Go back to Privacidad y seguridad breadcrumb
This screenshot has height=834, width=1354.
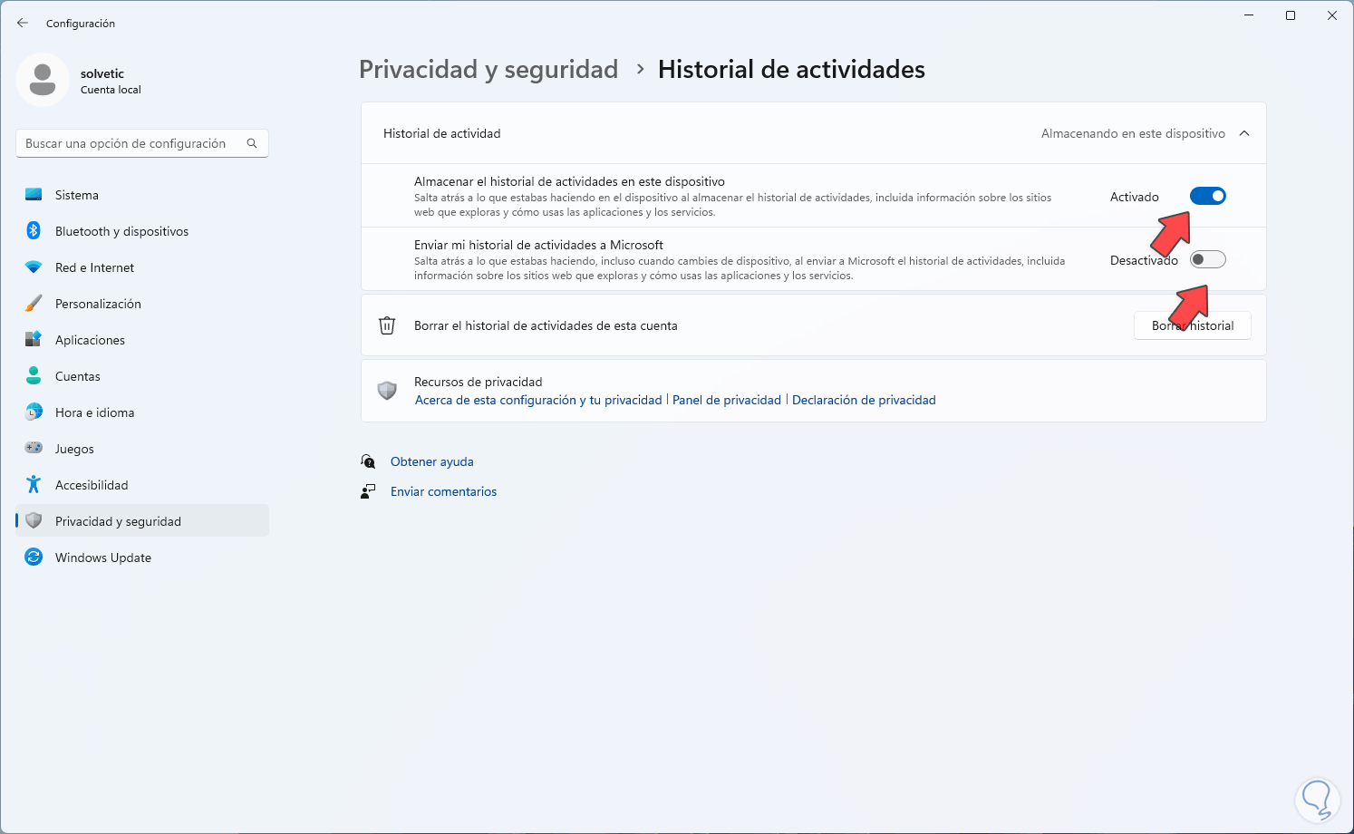point(488,70)
